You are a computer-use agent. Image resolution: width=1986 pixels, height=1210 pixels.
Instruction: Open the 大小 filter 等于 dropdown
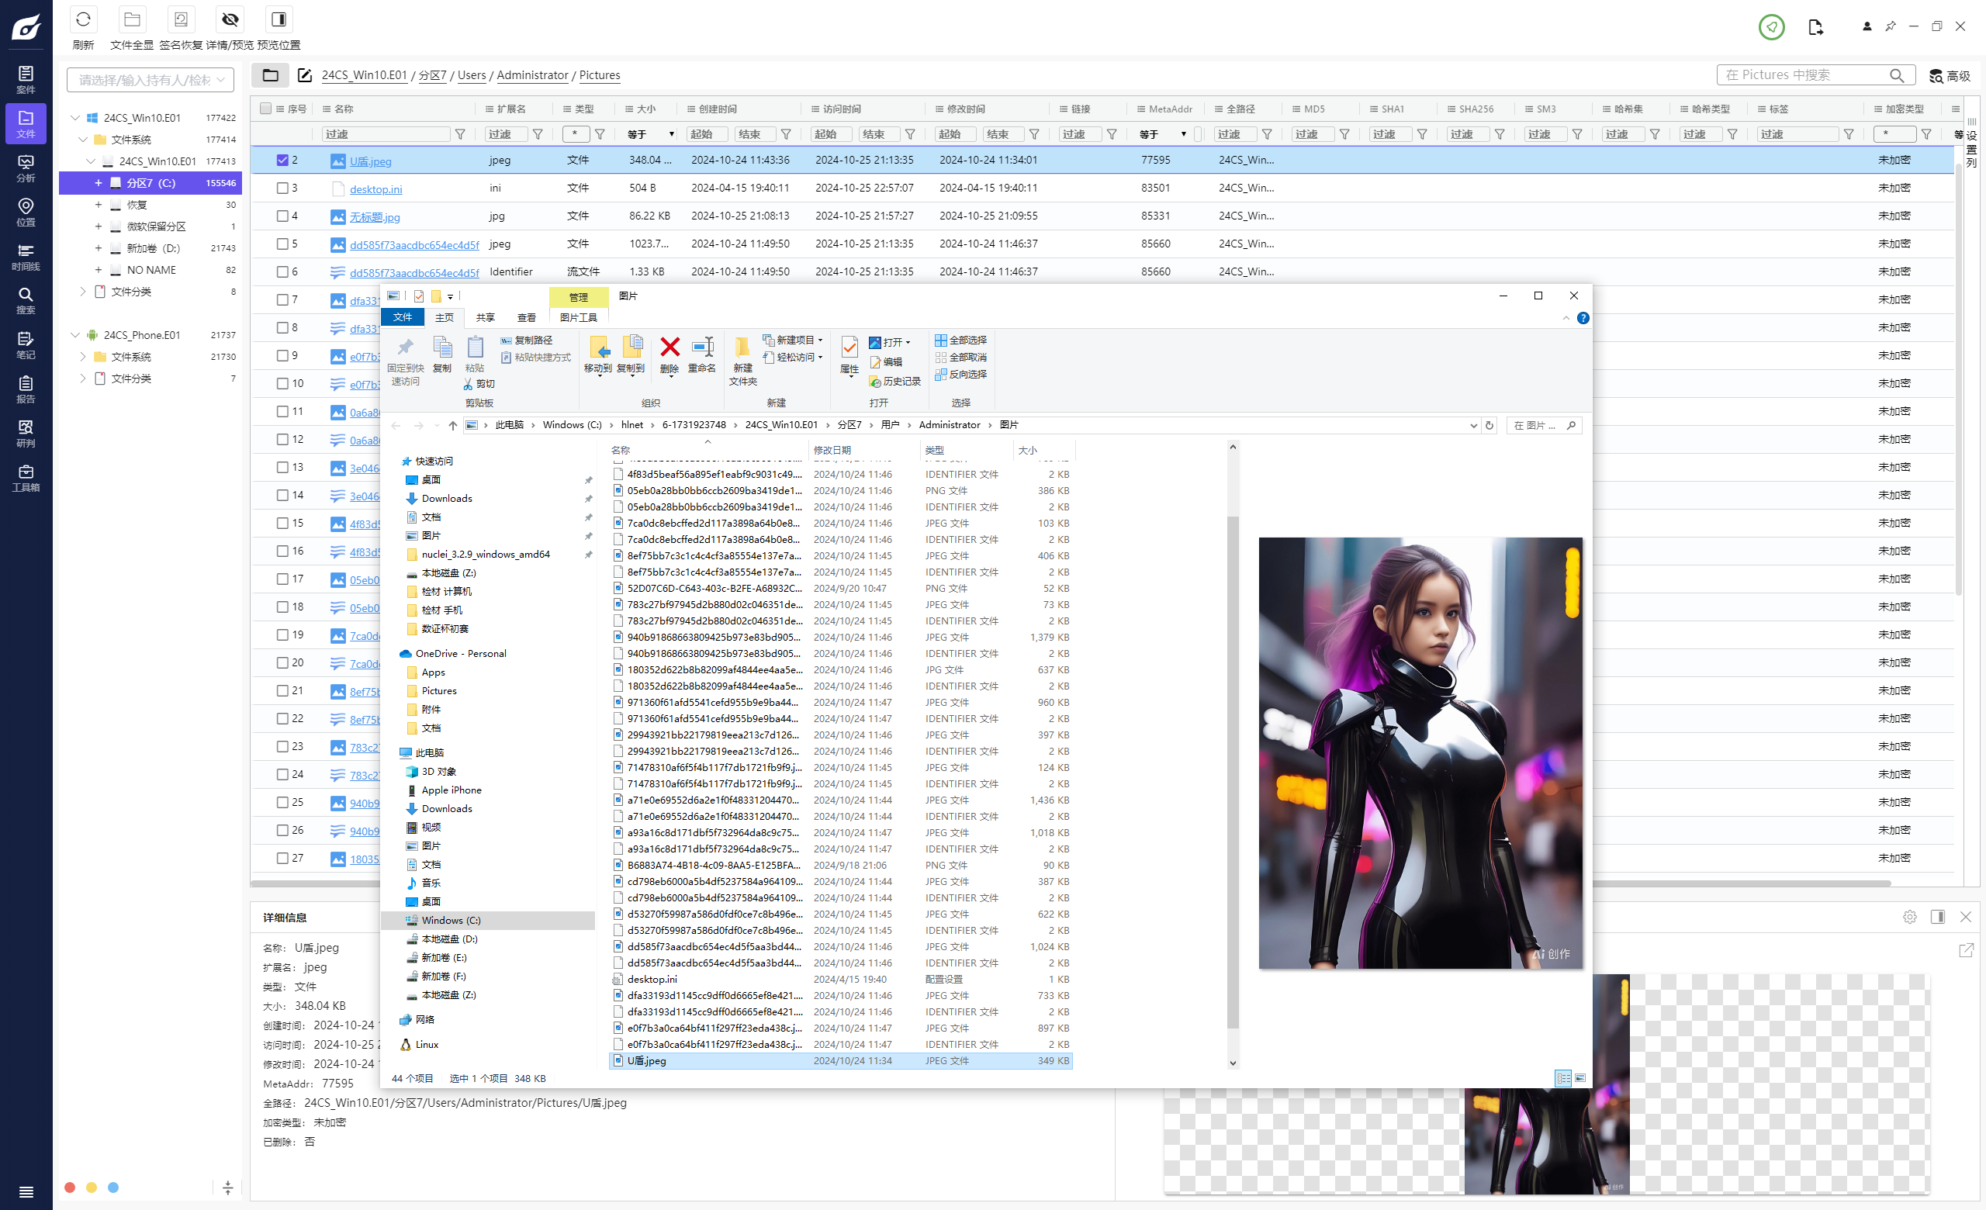point(650,134)
